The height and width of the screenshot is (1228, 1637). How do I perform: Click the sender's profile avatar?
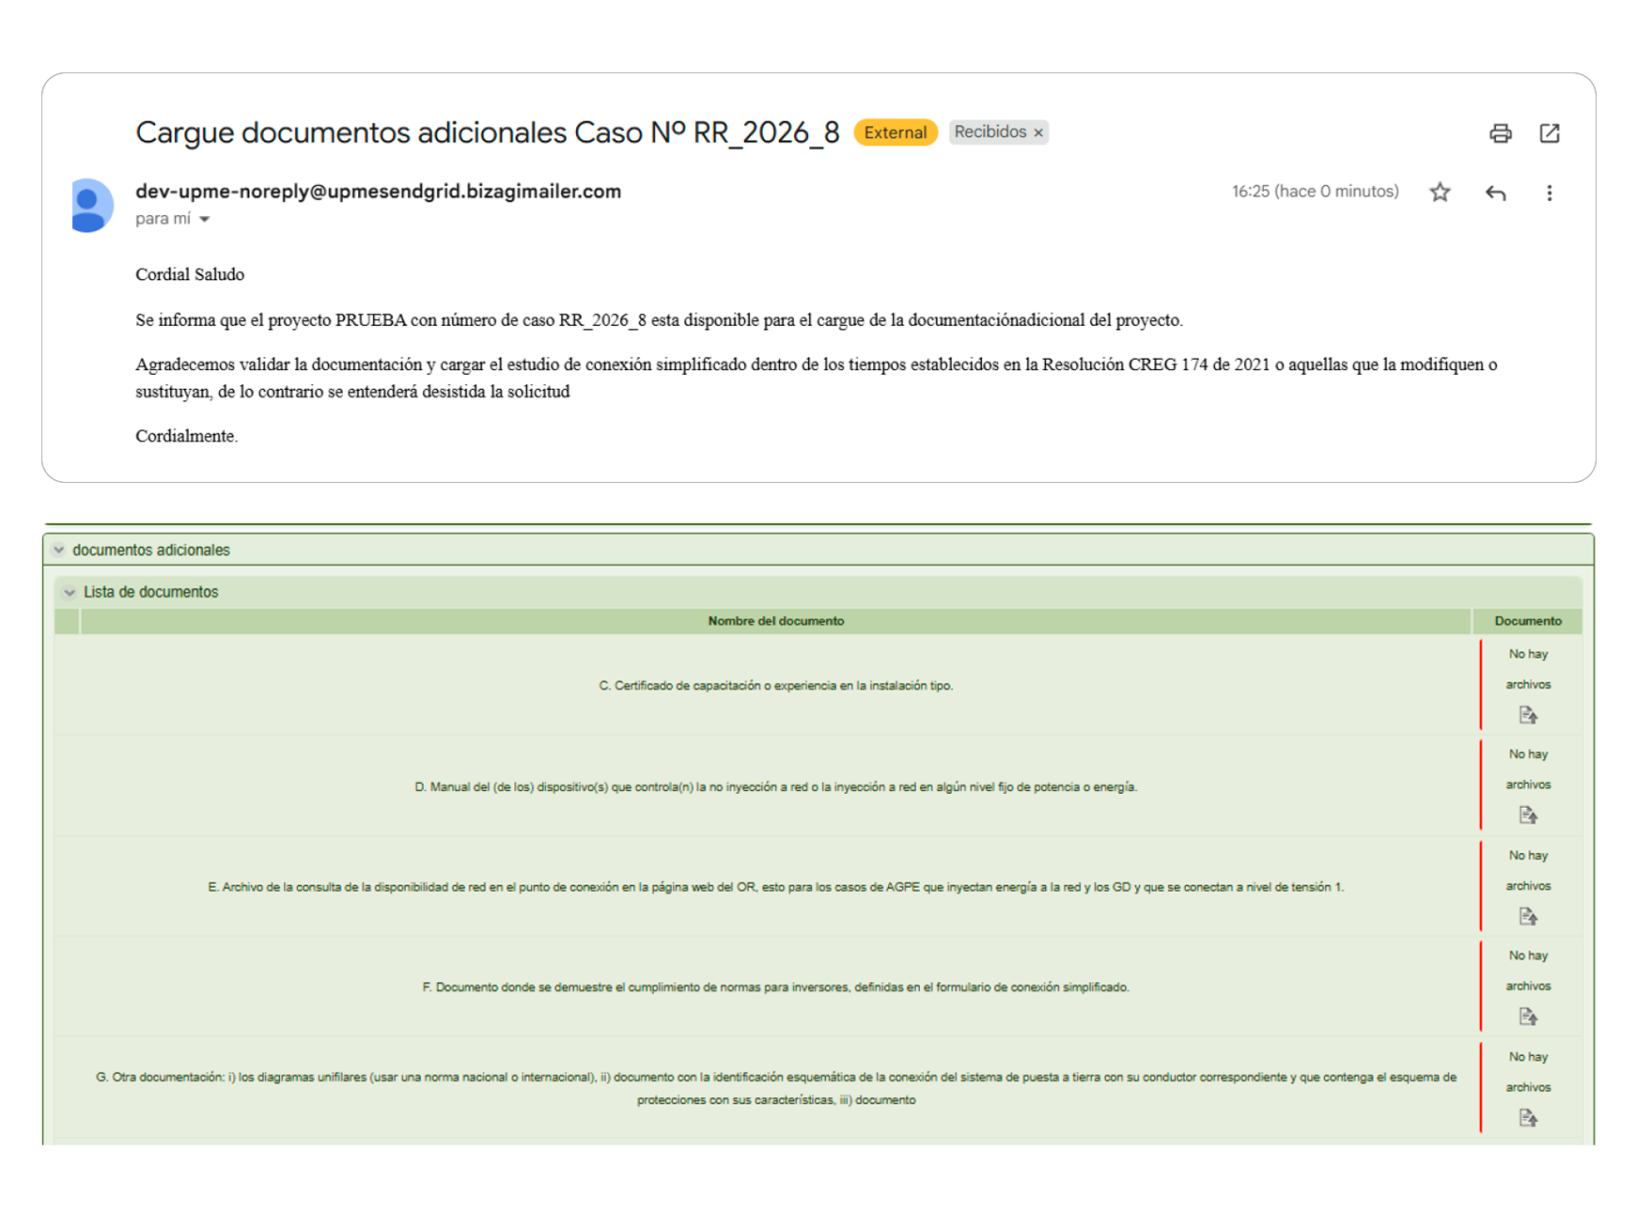pyautogui.click(x=91, y=205)
